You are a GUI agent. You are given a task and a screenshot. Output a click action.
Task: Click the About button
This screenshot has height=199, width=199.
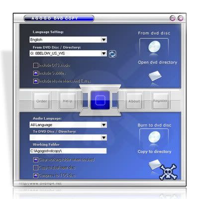[134, 101]
